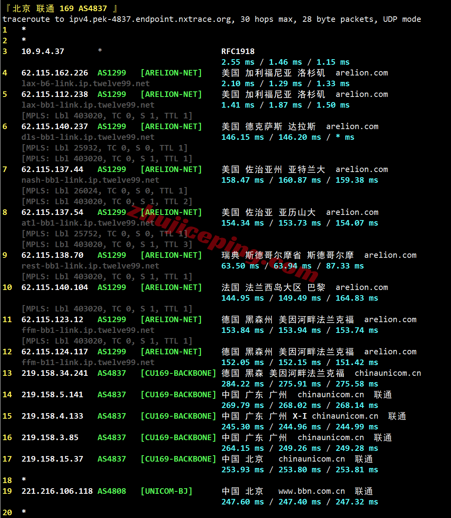Click the traceroute target ipv4.pek-4837.endpoint.nxtrace.org

pyautogui.click(x=152, y=19)
